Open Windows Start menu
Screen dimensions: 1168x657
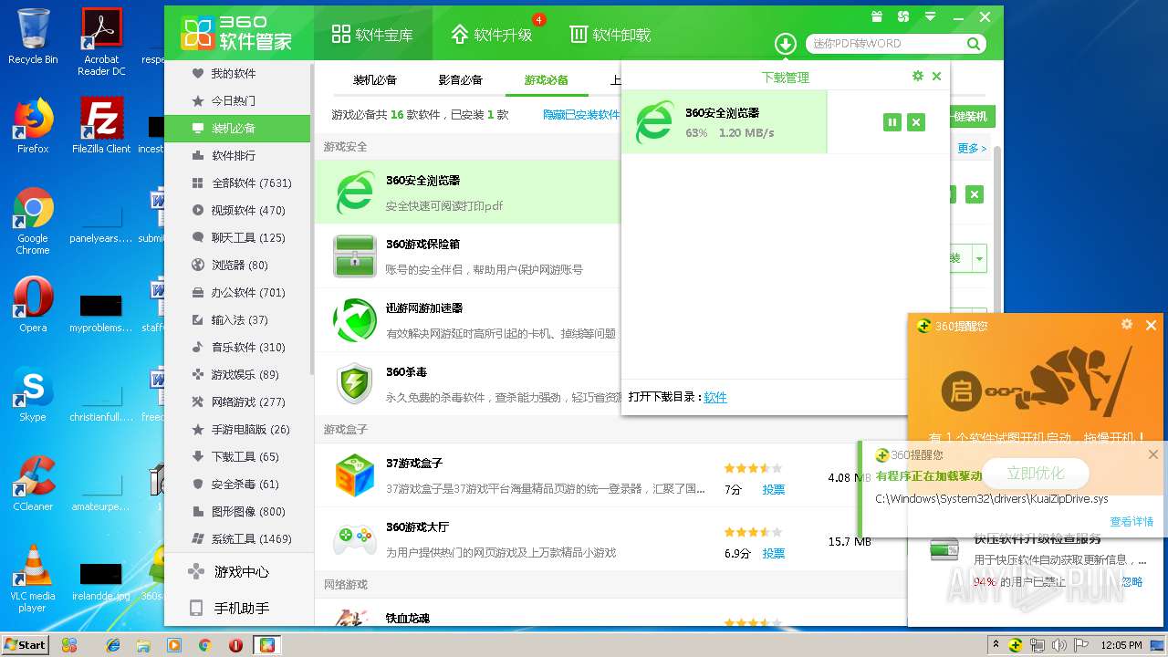point(26,644)
